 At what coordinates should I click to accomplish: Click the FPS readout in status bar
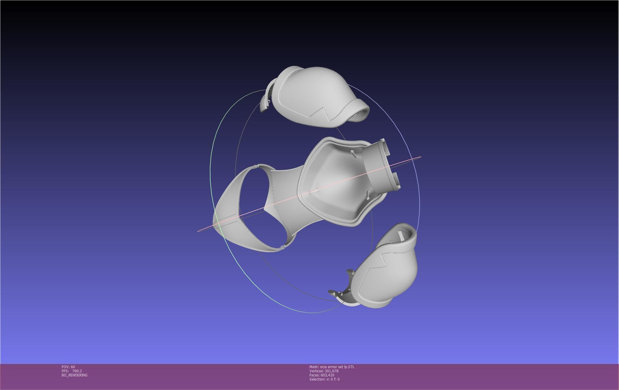pos(72,371)
